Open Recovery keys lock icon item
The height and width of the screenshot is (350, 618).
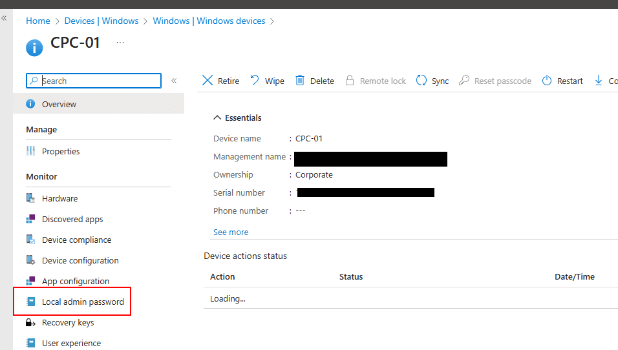coord(30,322)
